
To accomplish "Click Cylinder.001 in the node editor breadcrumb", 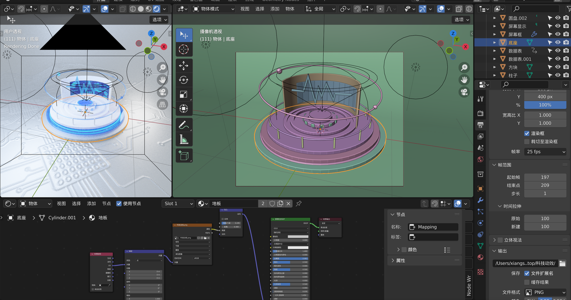I will (x=62, y=217).
